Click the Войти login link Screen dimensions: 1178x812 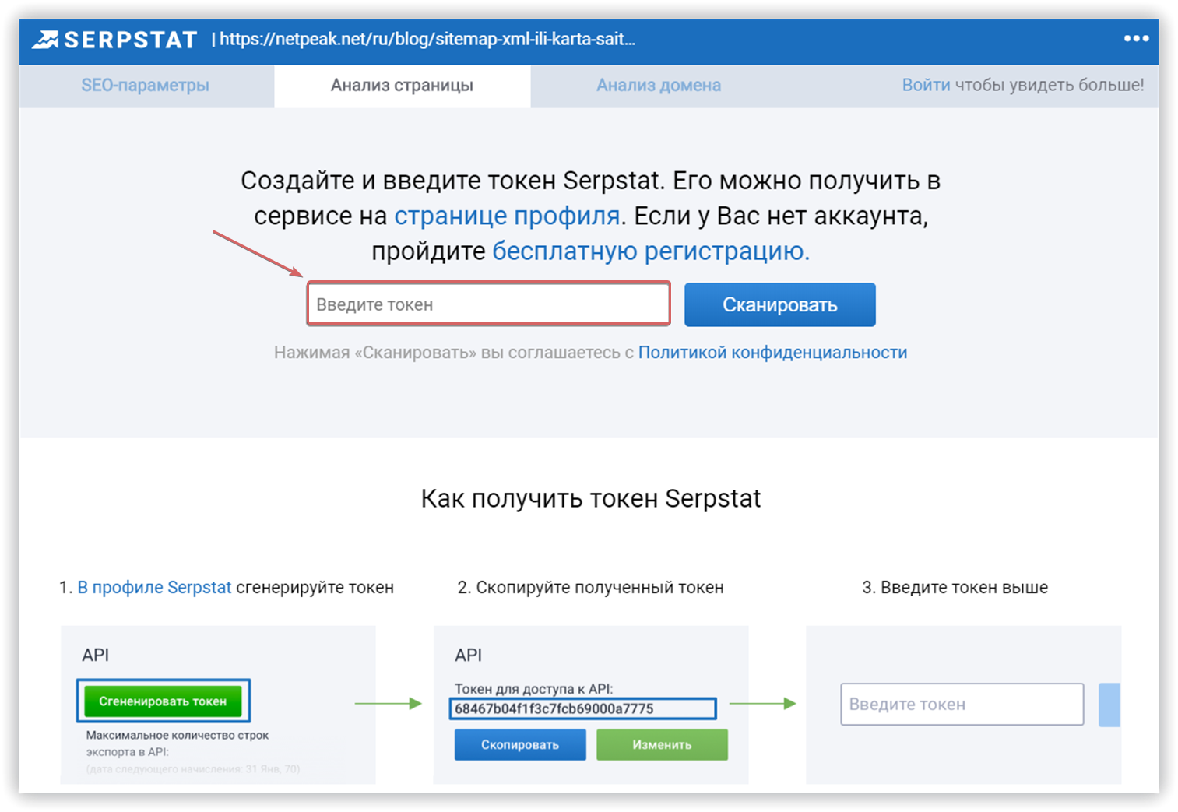pyautogui.click(x=926, y=85)
